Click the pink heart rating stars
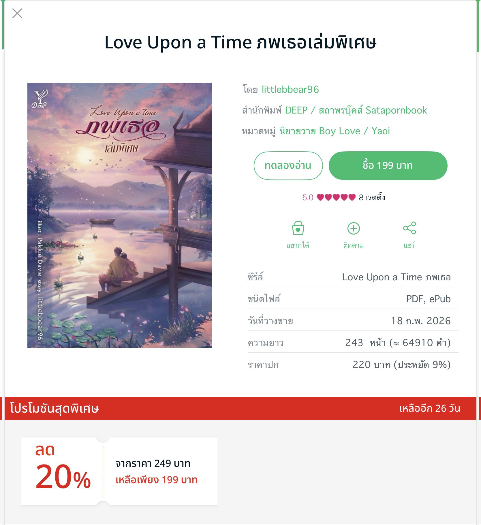 336,197
